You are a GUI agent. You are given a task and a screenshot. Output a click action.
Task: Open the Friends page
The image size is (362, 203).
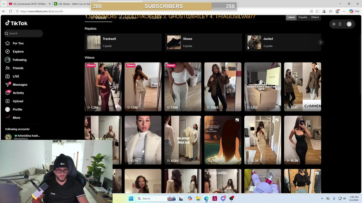coord(18,68)
